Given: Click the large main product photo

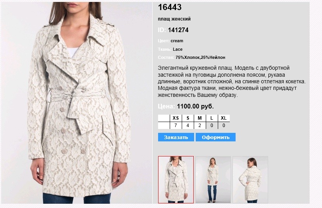Looking at the screenshot, I should 76,103.
